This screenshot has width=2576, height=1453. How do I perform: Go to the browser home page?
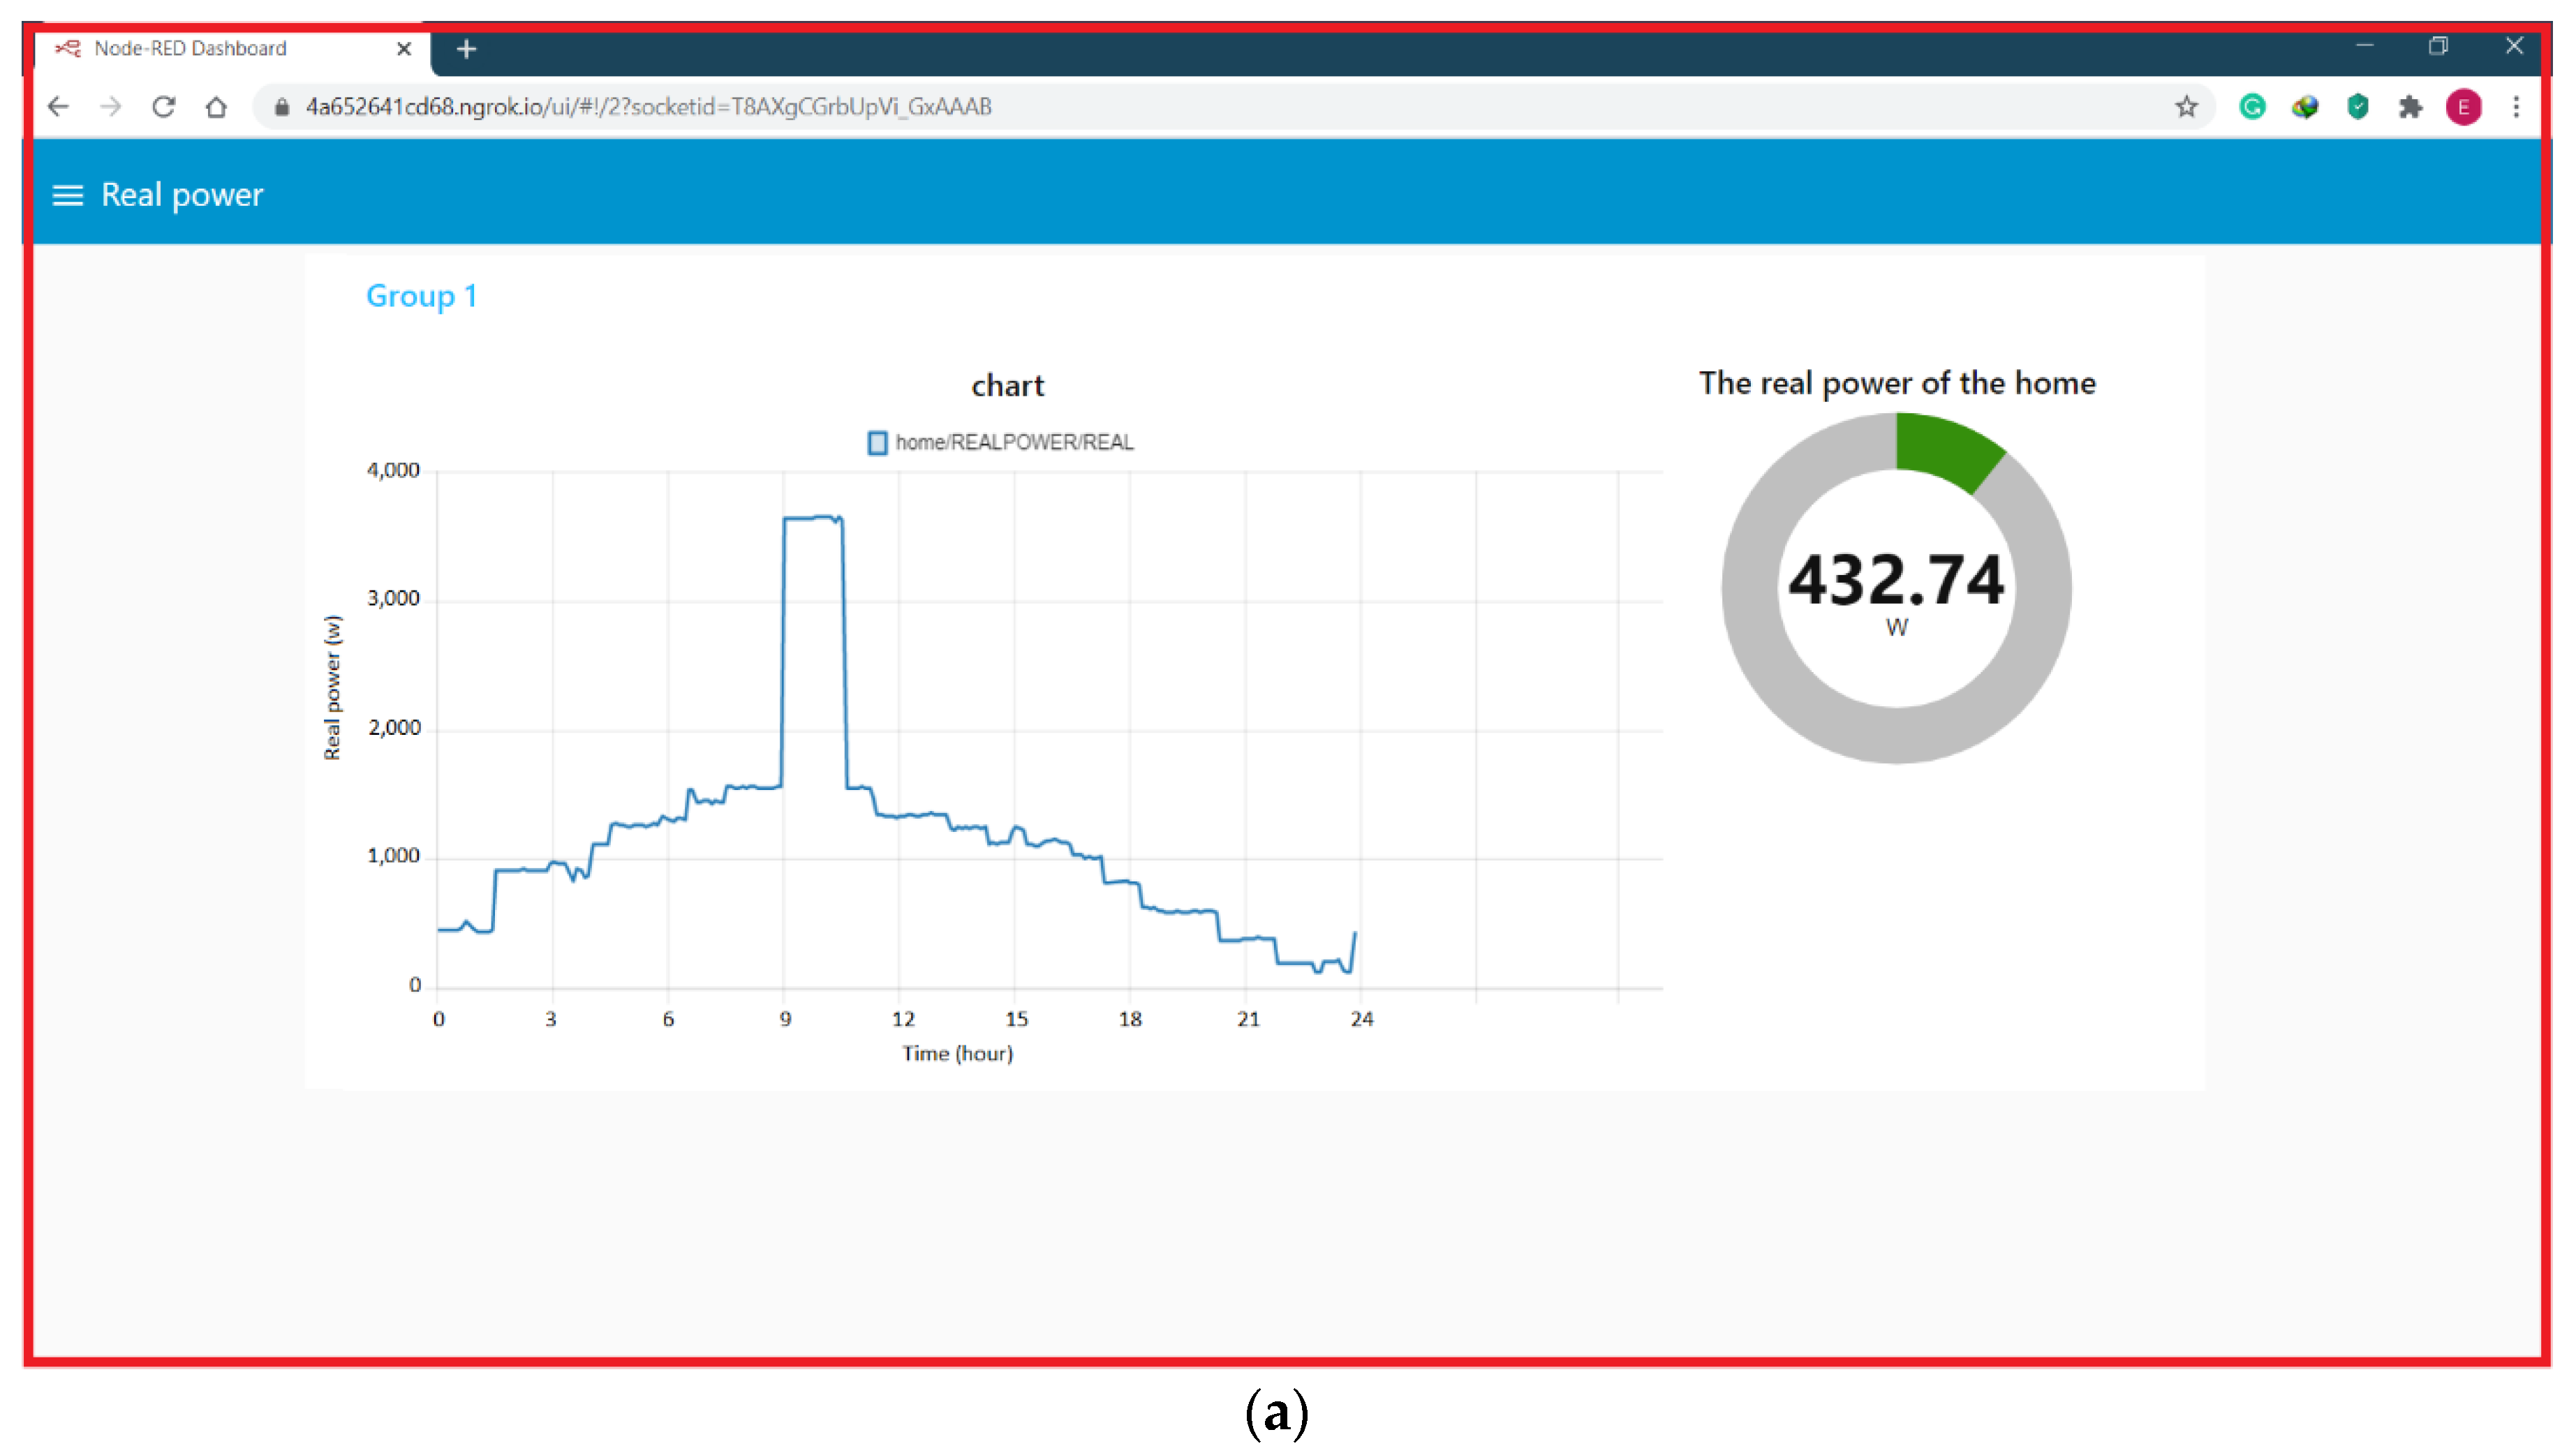216,107
